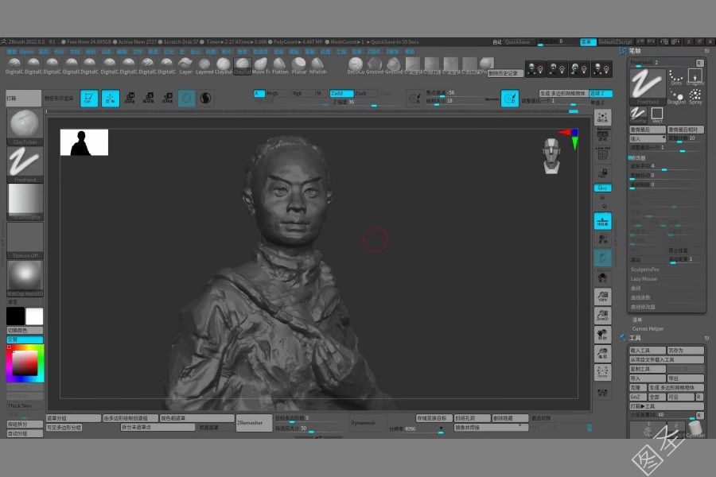Screen dimensions: 716x477
Task: Activate Draw mode button
Action: pos(110,98)
